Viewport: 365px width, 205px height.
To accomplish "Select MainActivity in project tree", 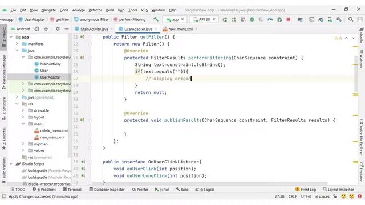I will [x=50, y=64].
